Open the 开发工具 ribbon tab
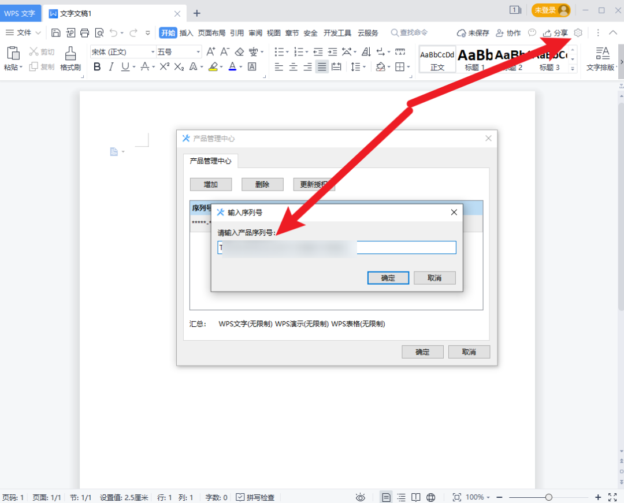The height and width of the screenshot is (503, 624). tap(337, 33)
